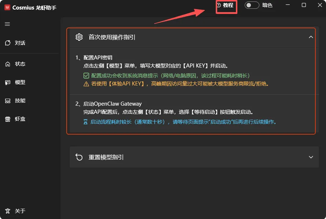Viewport: 326px width, 219px height.
Task: Click the skills icon beside 技能
Action: click(8, 101)
